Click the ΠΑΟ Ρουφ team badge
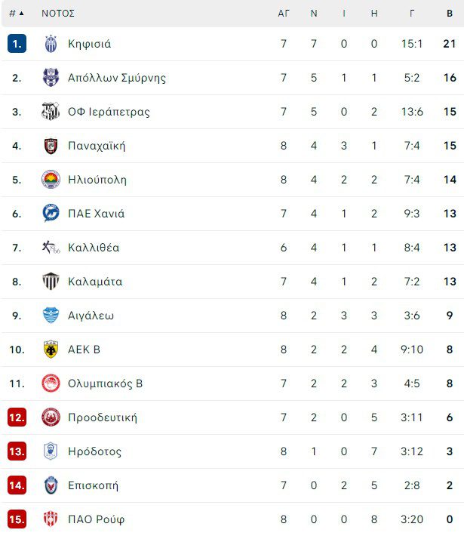Viewport: 464px width, 536px height. [x=51, y=519]
